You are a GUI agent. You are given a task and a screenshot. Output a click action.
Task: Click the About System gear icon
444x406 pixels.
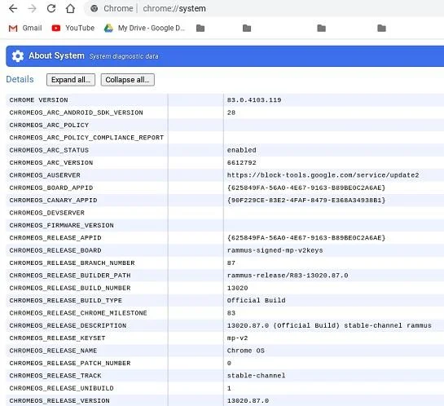18,56
